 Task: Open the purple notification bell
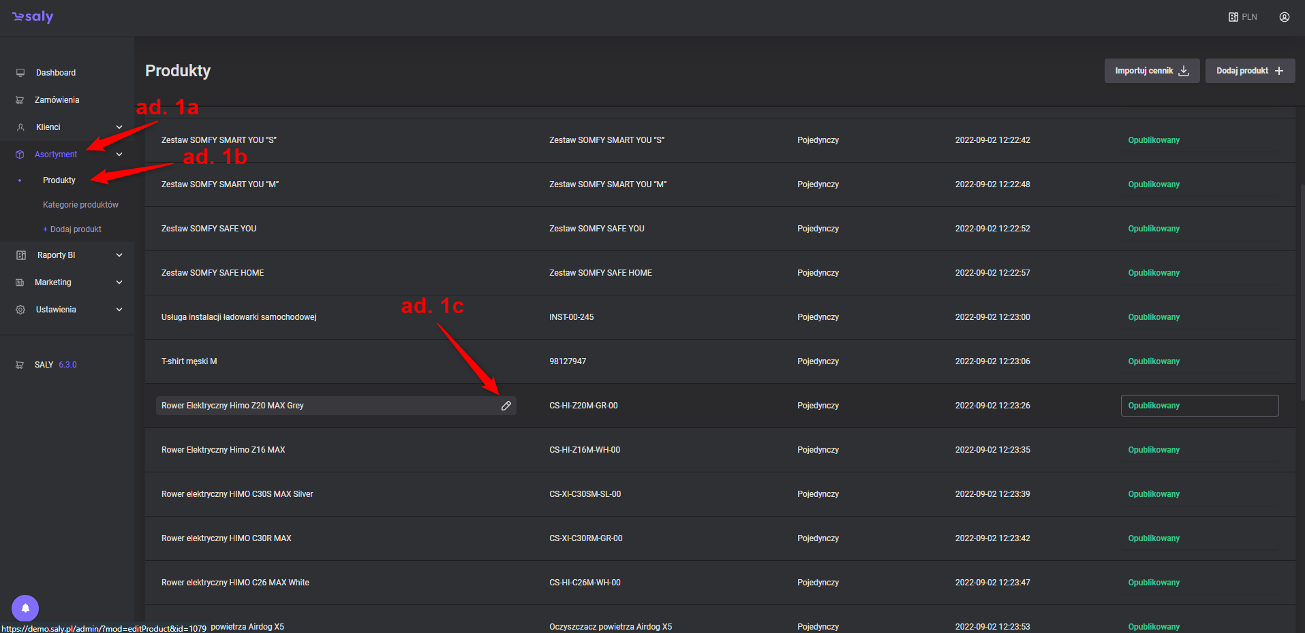pos(25,608)
